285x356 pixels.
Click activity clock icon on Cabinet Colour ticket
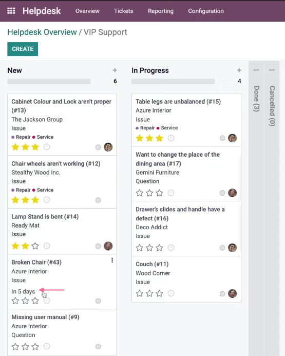(x=47, y=147)
